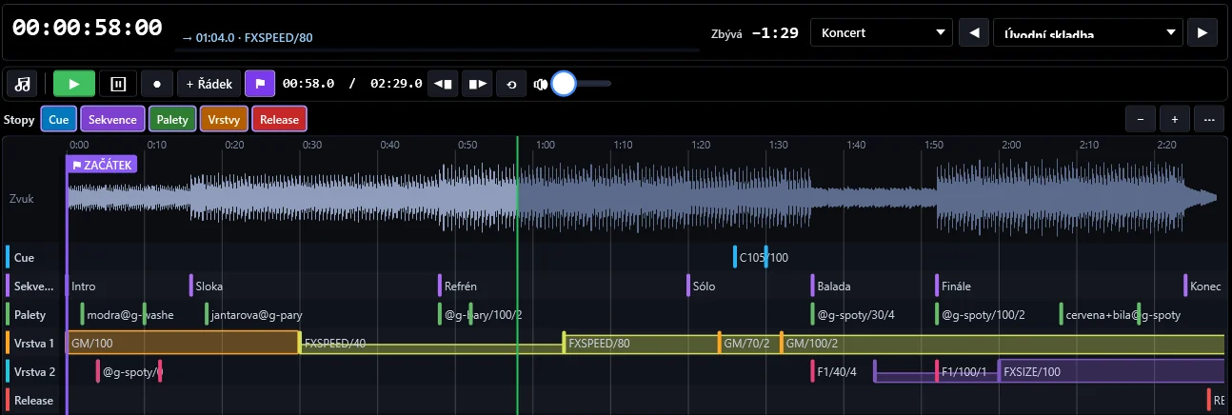Select the C105/100 cue event
The width and height of the screenshot is (1232, 415).
pos(761,257)
